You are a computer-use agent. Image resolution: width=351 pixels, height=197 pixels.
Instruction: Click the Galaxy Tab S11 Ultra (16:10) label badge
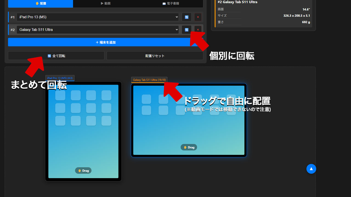click(149, 80)
